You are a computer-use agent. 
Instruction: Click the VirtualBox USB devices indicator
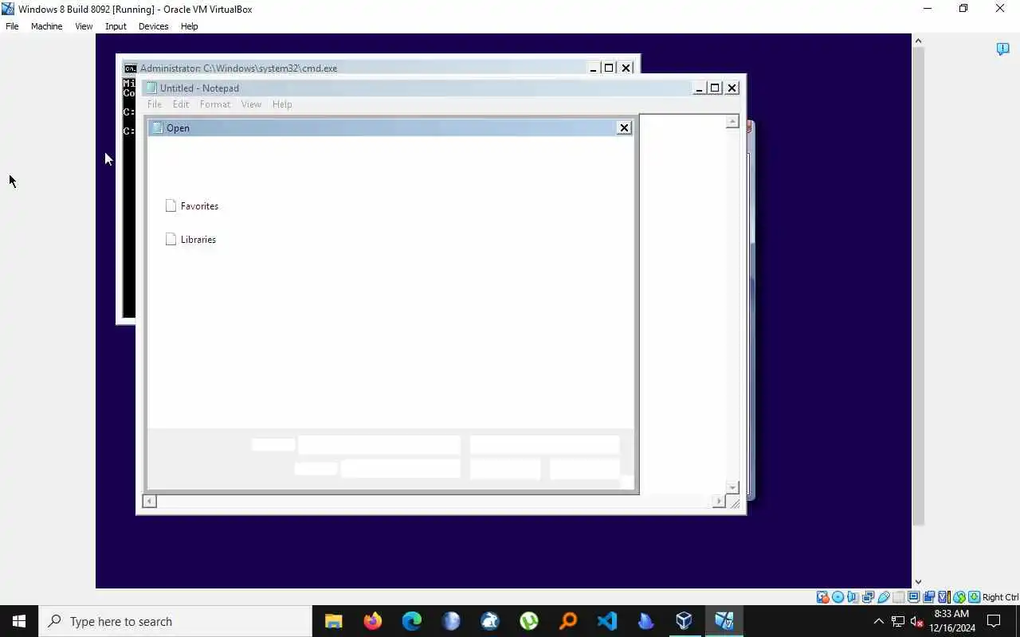pos(883,597)
